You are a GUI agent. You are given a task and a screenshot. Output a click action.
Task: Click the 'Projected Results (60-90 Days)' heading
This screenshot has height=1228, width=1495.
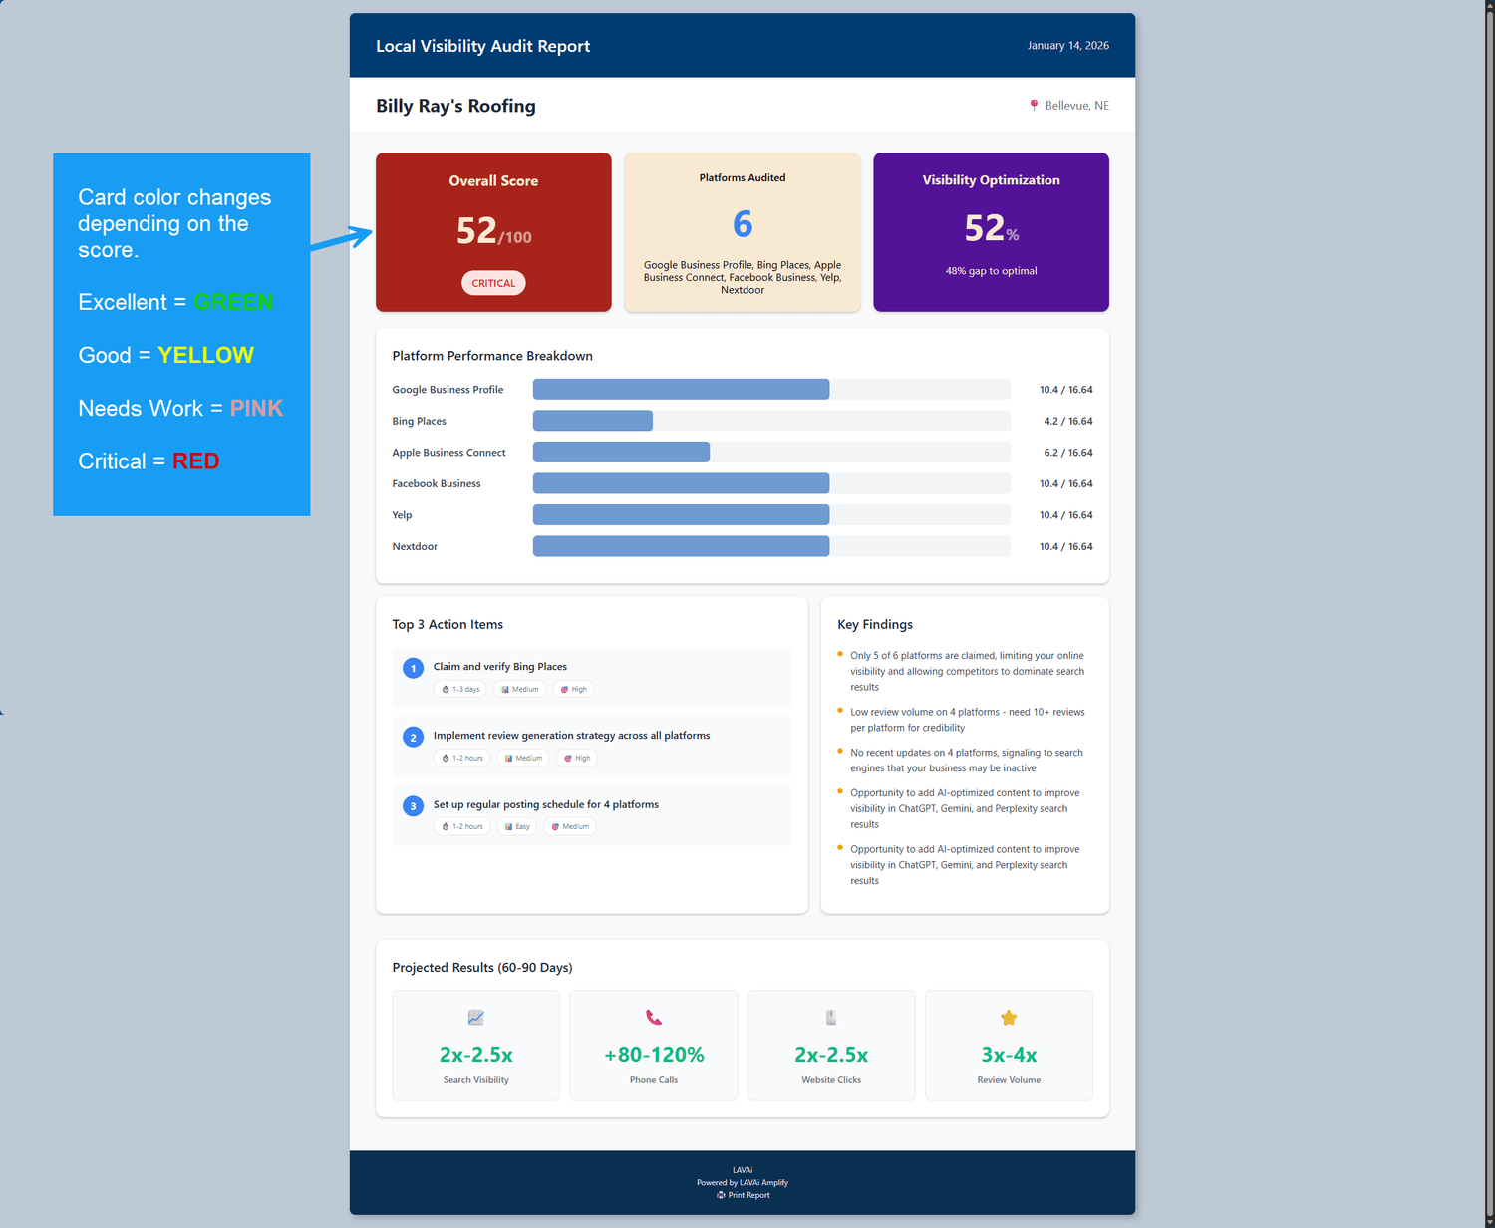coord(482,968)
